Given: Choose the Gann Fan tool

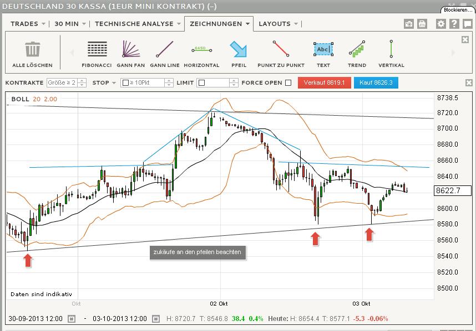Looking at the screenshot, I should (132, 54).
